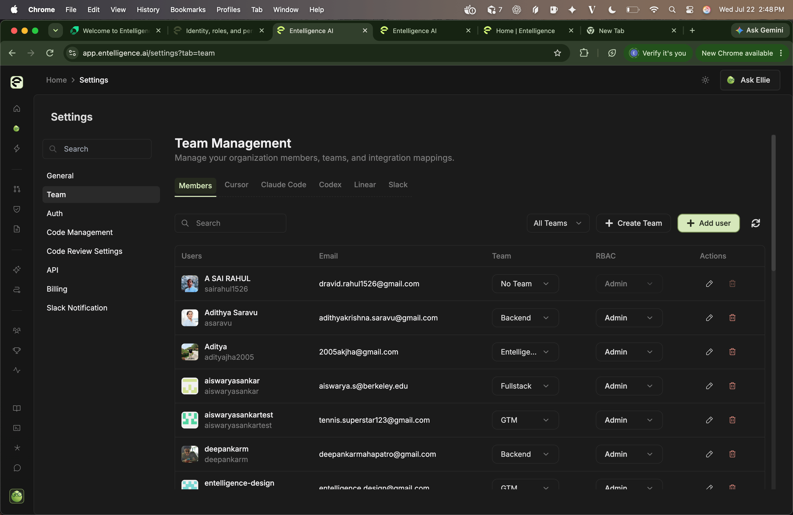Expand the Chrome tab search chevron

55,31
